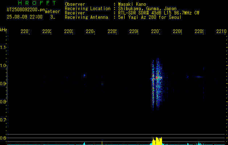Screen dimensions: 228x145
Task: Click the 1.0 kHz frequency tick label
Action: [3, 66]
